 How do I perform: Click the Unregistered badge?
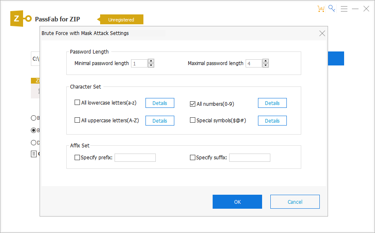[x=121, y=20]
